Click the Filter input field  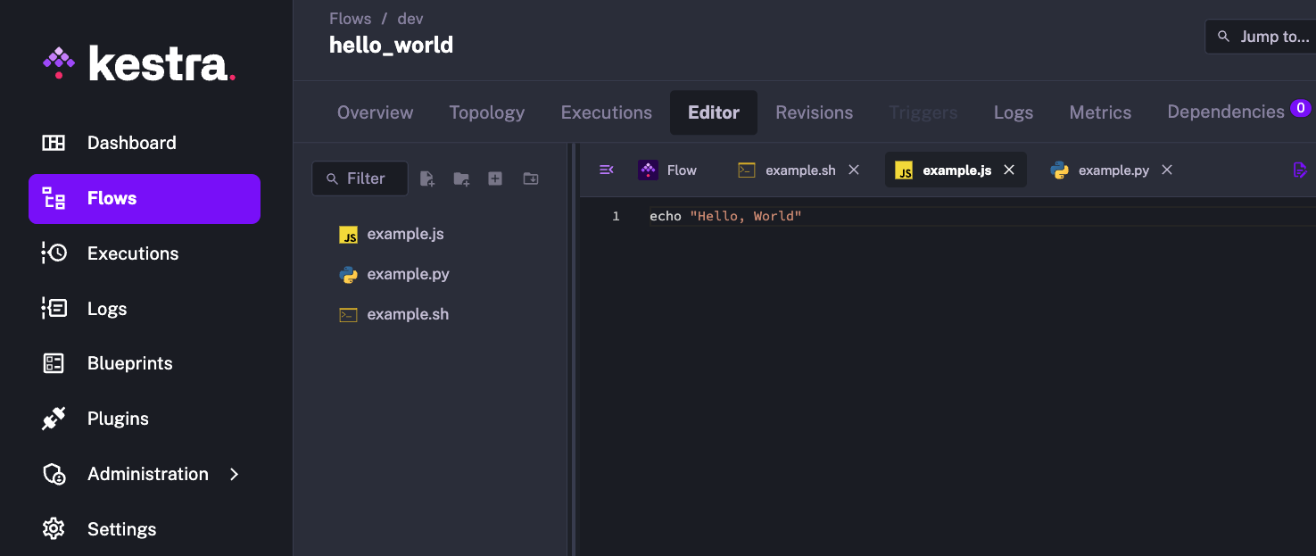click(x=360, y=178)
